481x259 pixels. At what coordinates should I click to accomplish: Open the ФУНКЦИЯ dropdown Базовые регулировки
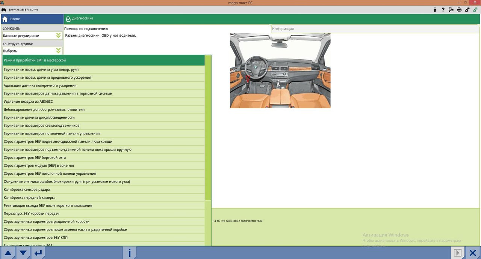32,36
